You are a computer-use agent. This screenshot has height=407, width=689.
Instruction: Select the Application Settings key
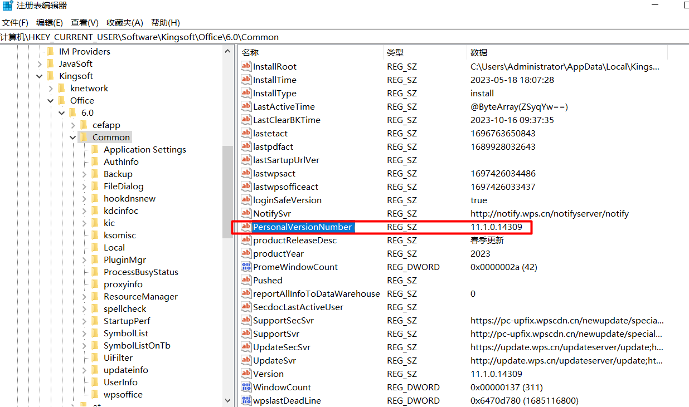(x=145, y=149)
